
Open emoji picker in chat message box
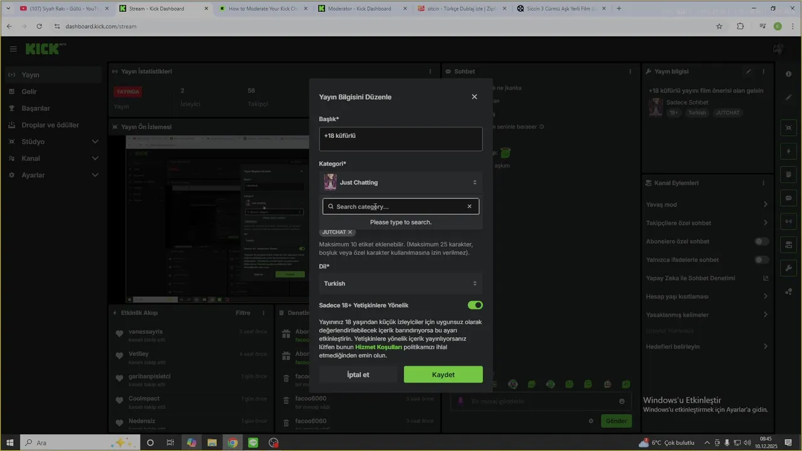click(622, 402)
